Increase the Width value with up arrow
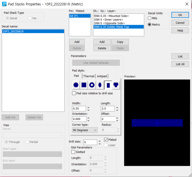 coord(88,107)
